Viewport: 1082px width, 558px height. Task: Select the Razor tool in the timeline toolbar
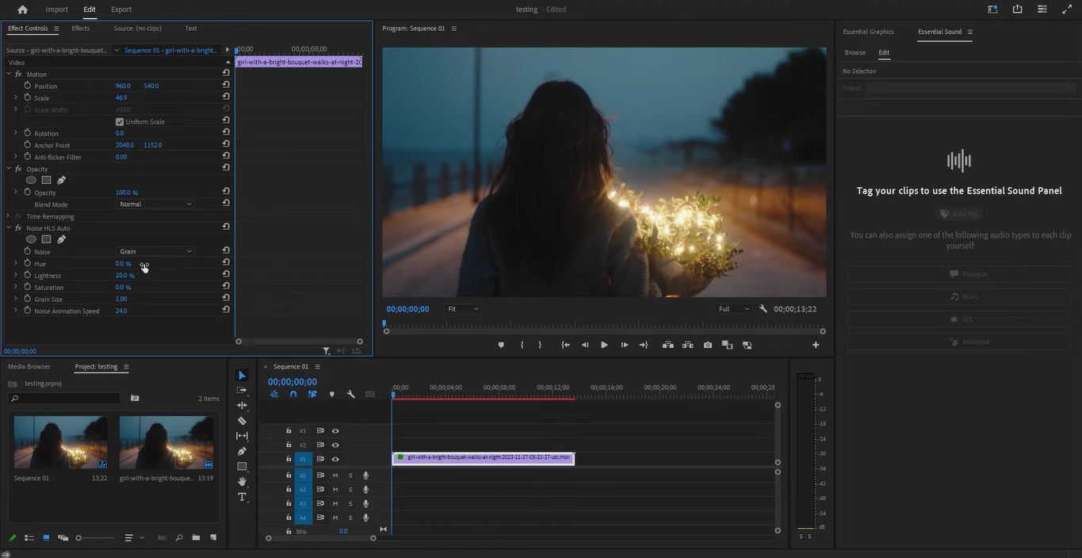click(242, 421)
